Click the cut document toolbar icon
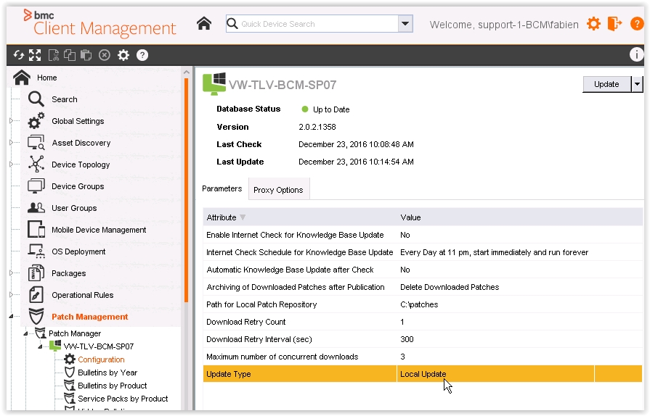 pyautogui.click(x=54, y=55)
